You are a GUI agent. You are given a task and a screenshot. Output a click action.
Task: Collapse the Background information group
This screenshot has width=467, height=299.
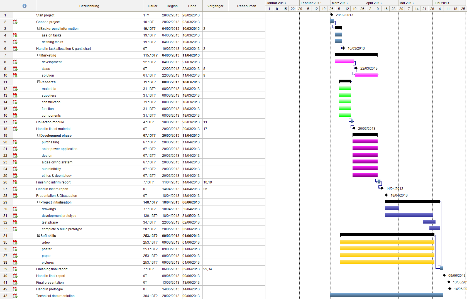click(x=39, y=28)
